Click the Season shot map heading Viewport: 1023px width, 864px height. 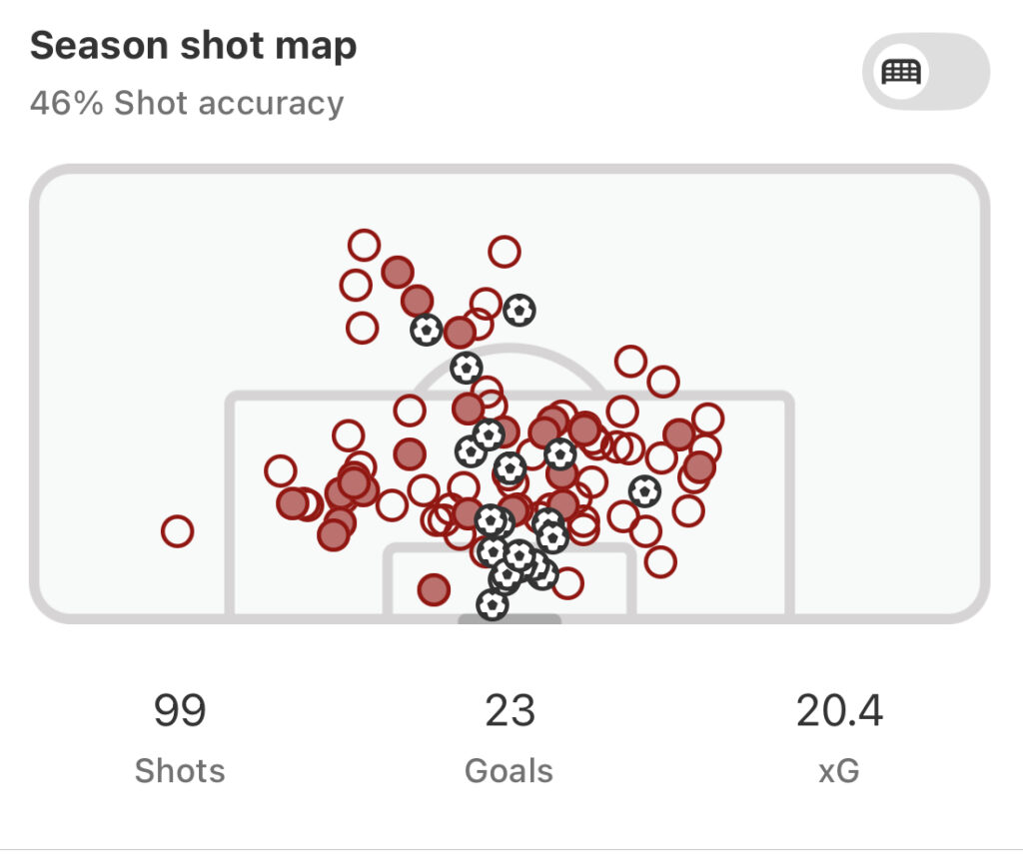click(x=194, y=46)
